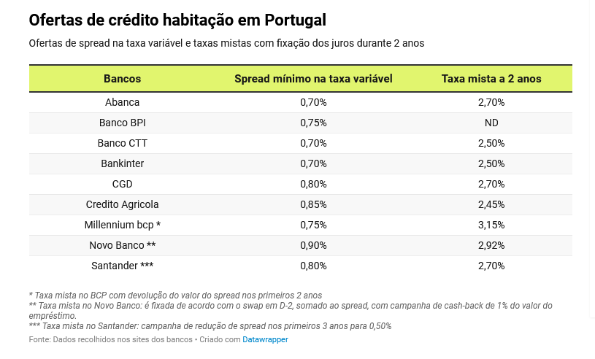
Task: Select Novo Banco ** in table
Action: (122, 245)
